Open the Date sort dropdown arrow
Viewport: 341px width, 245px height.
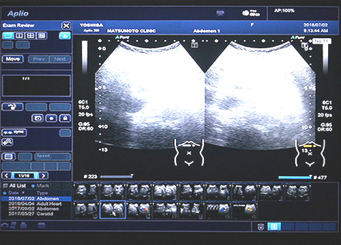point(23,193)
